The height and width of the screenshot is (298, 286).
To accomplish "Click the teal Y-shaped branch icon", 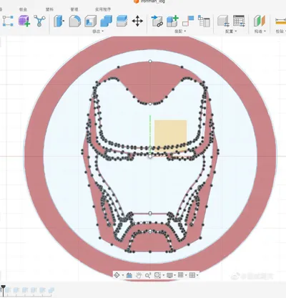I will [39, 21].
